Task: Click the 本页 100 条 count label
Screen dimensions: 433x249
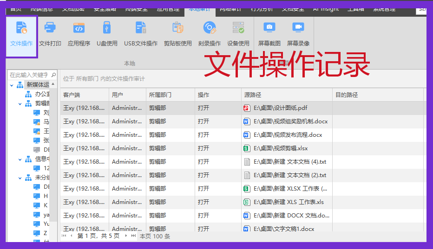Action: [155, 236]
